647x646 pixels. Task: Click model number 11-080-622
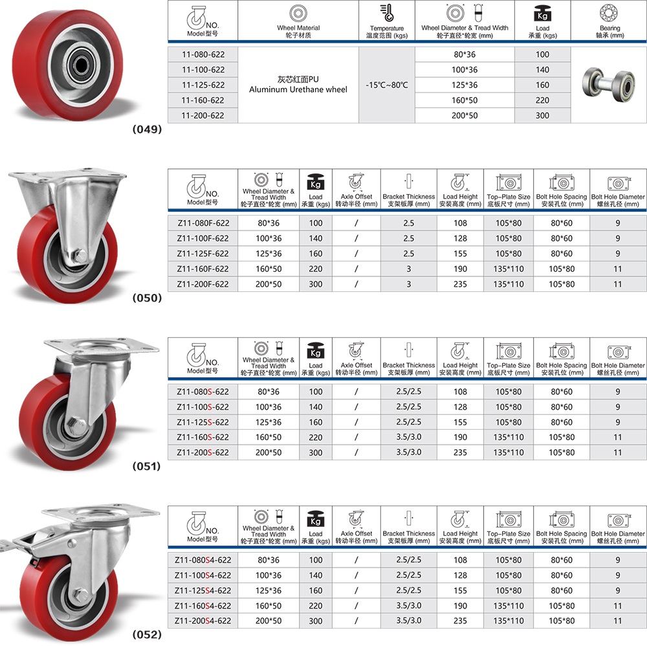click(203, 54)
